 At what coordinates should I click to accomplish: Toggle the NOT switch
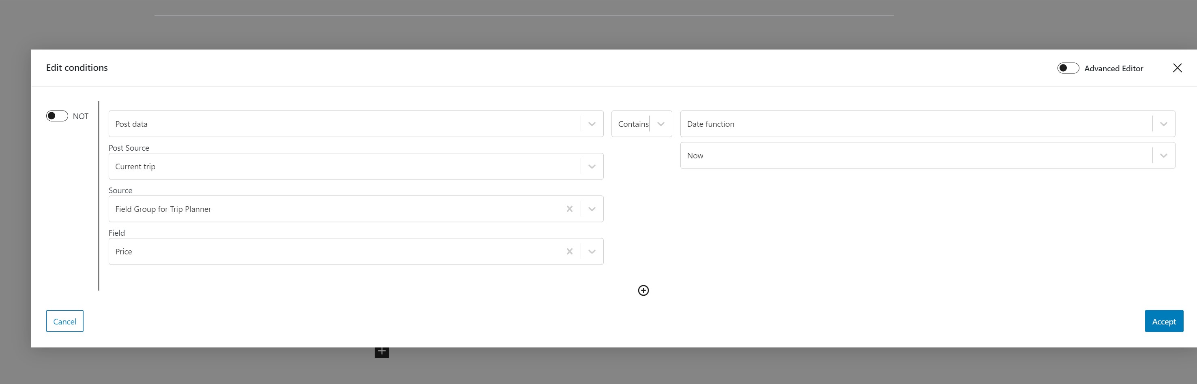pyautogui.click(x=57, y=116)
